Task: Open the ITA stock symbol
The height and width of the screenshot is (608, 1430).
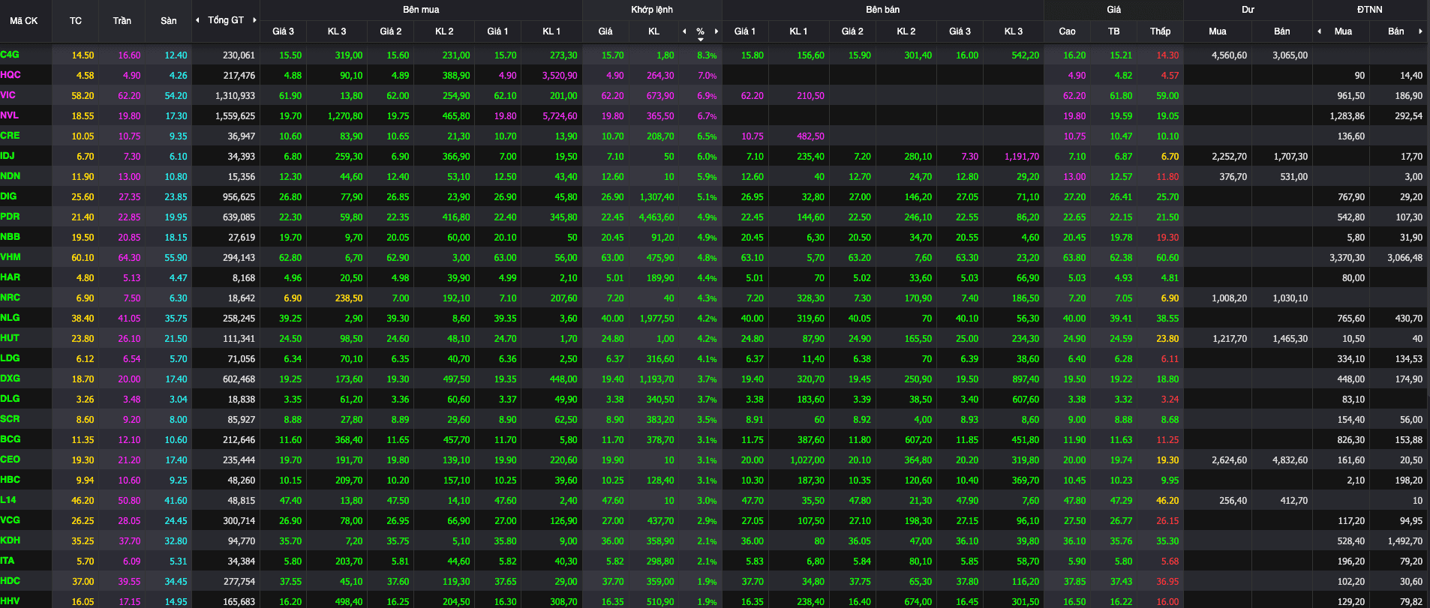Action: [8, 561]
